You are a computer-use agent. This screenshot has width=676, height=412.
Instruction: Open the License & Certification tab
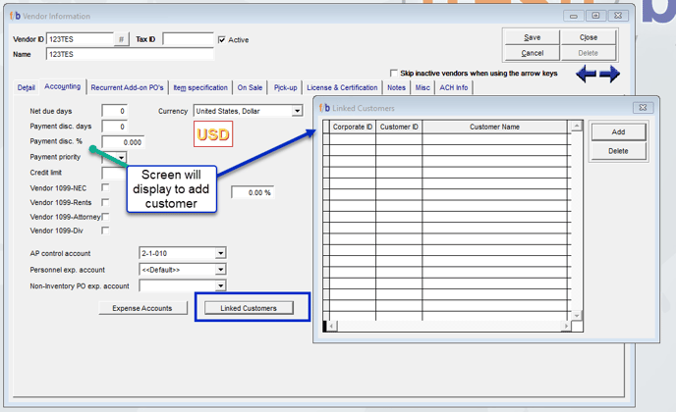[x=342, y=87]
